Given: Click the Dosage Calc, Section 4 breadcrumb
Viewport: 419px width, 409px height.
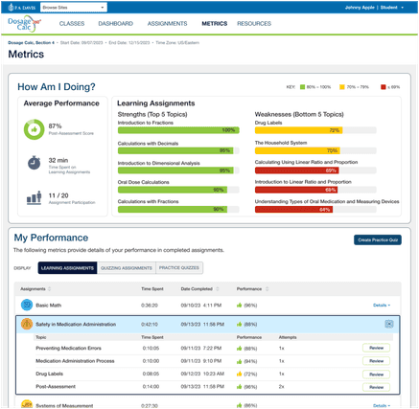Looking at the screenshot, I should tap(31, 43).
